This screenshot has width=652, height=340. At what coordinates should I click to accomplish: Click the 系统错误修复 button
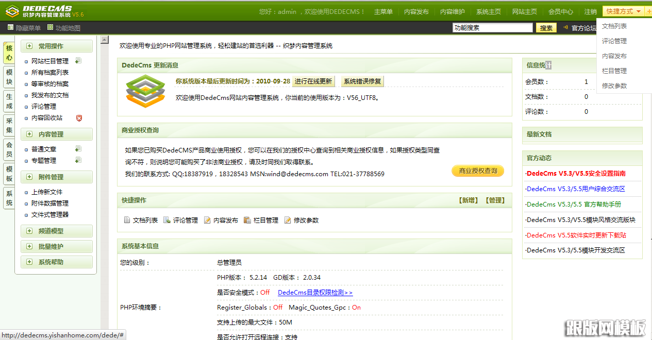pos(362,81)
